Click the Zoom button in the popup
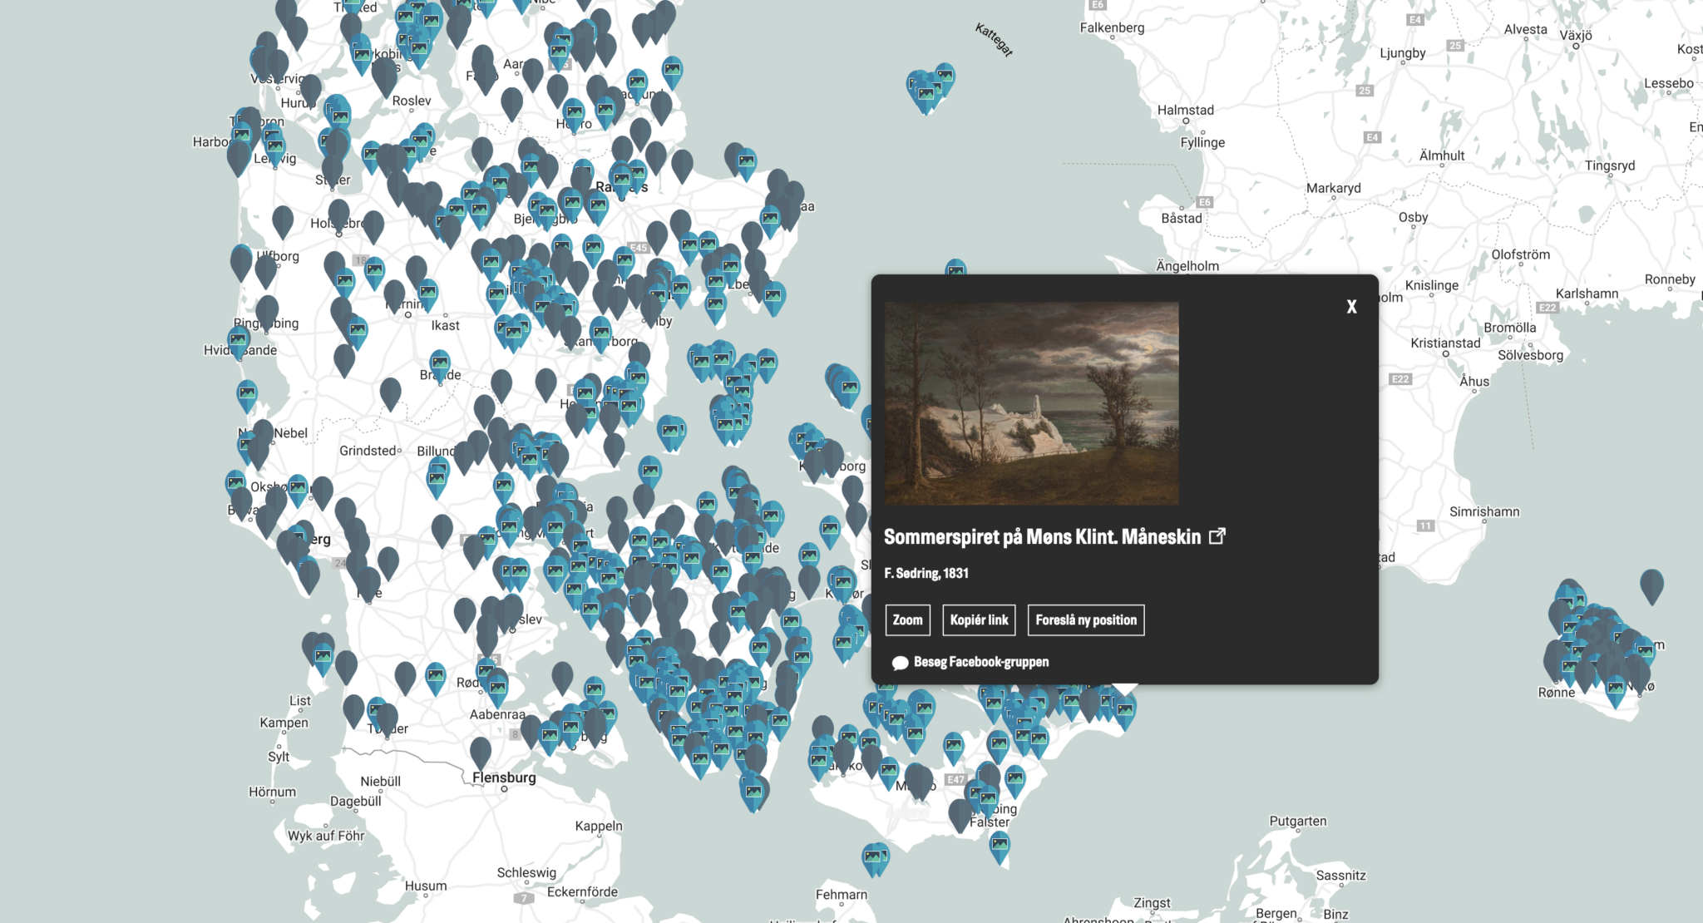This screenshot has height=923, width=1703. pos(906,619)
